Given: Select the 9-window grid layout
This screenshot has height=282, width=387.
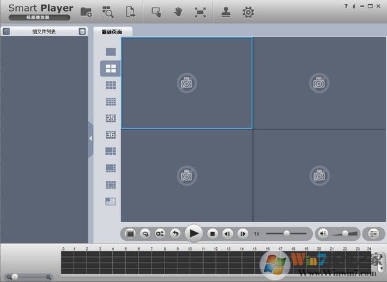Looking at the screenshot, I should point(110,85).
